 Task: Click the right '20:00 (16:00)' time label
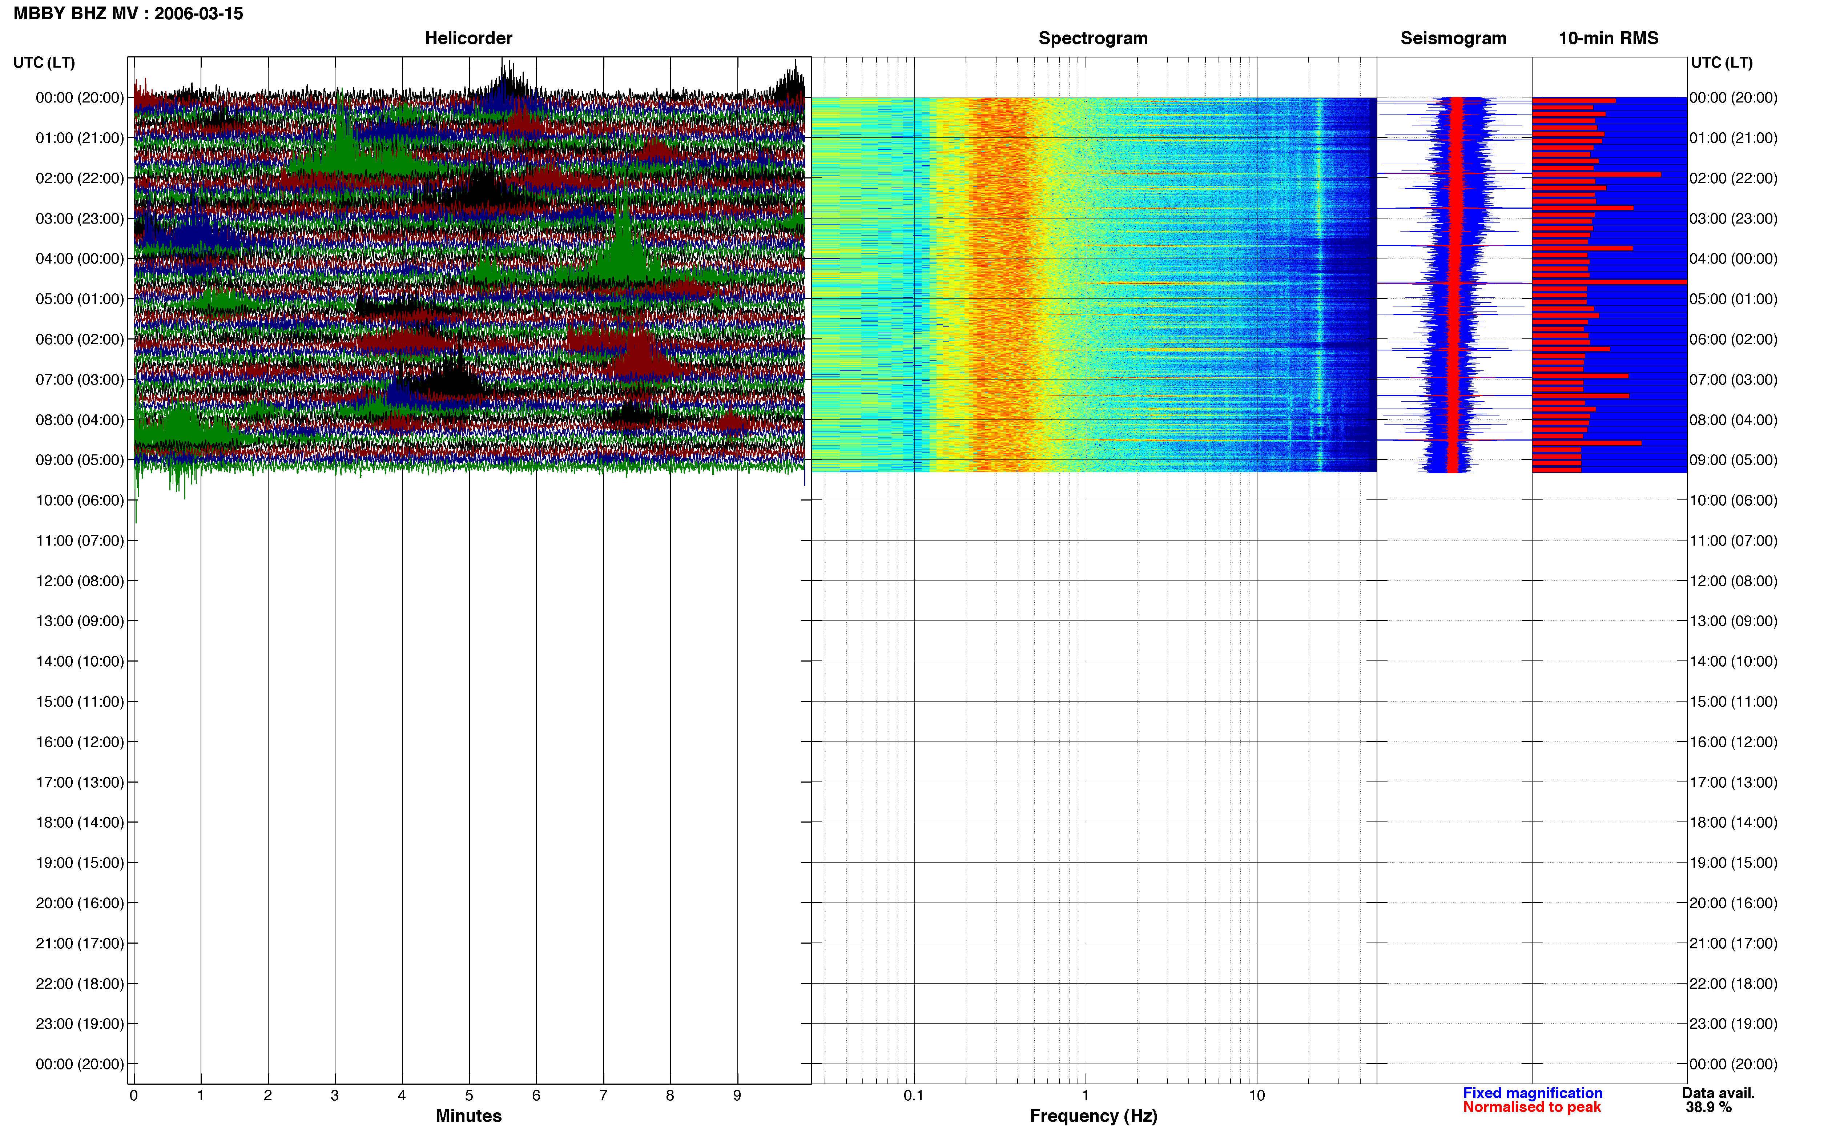tap(1734, 903)
